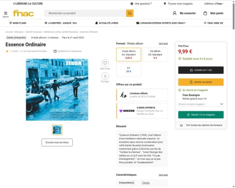The width and height of the screenshot is (235, 188).
Task: Open the Questions et réponses link
Action: (x=70, y=51)
